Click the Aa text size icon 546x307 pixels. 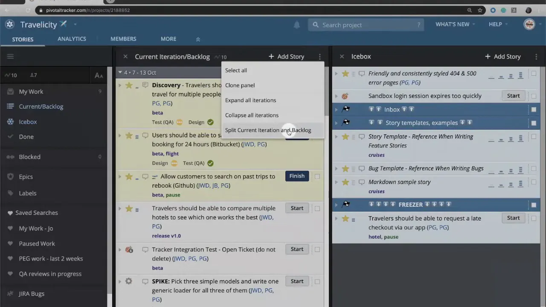(99, 75)
